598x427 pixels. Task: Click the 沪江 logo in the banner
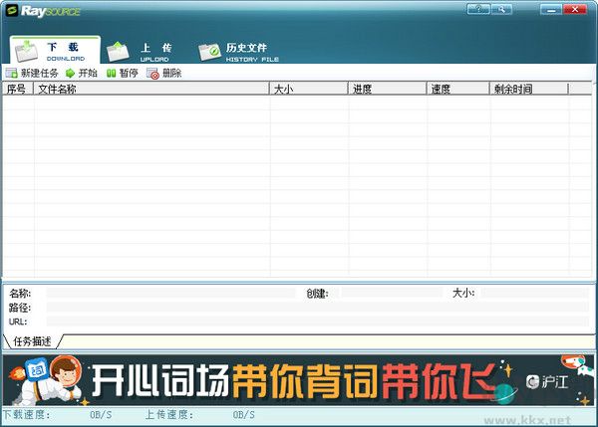point(546,381)
